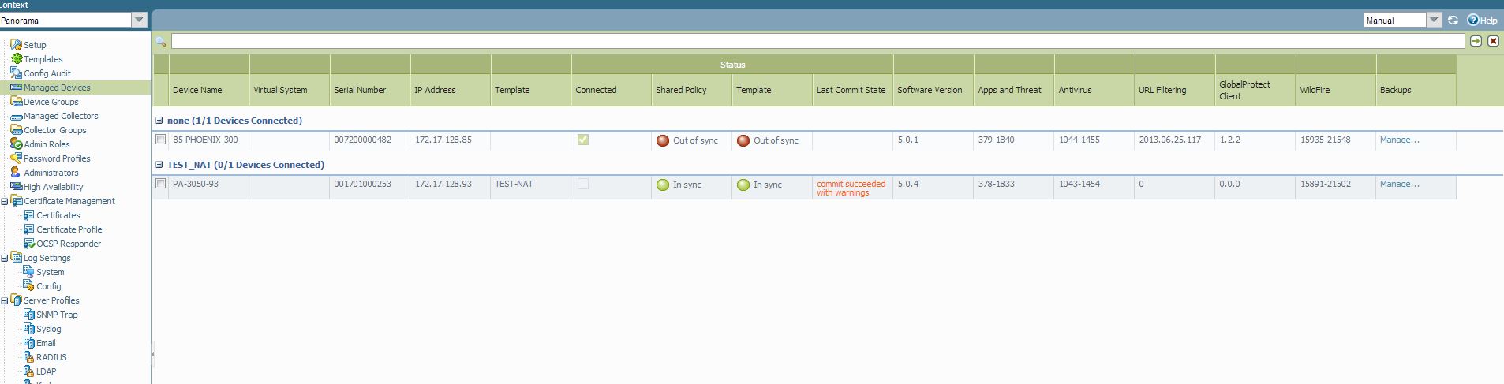
Task: Clear filter with red X icon
Action: [x=1493, y=41]
